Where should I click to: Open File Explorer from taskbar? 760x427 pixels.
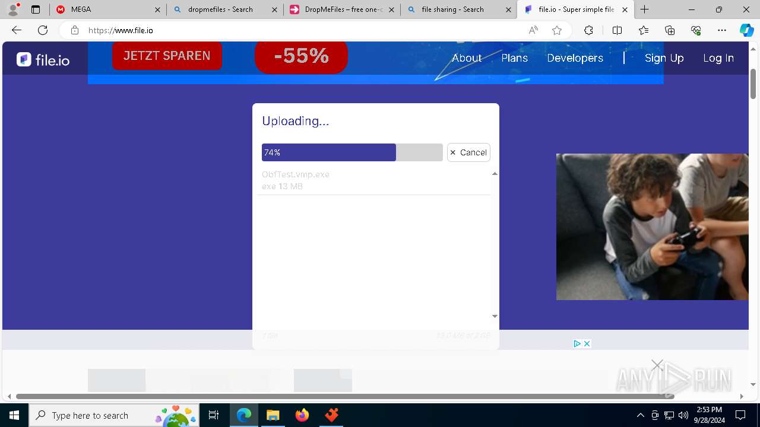[273, 415]
